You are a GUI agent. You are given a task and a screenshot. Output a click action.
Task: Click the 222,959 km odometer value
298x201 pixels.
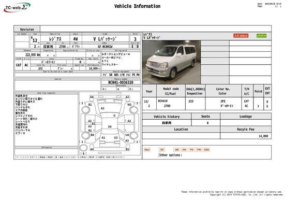coord(33,54)
